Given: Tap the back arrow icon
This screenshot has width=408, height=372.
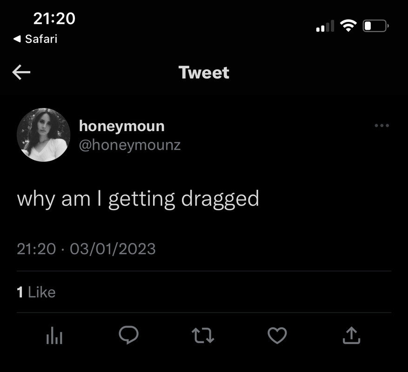Looking at the screenshot, I should pos(21,72).
